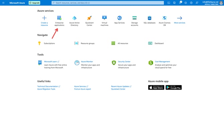Click the App Store download badge

click(x=156, y=88)
